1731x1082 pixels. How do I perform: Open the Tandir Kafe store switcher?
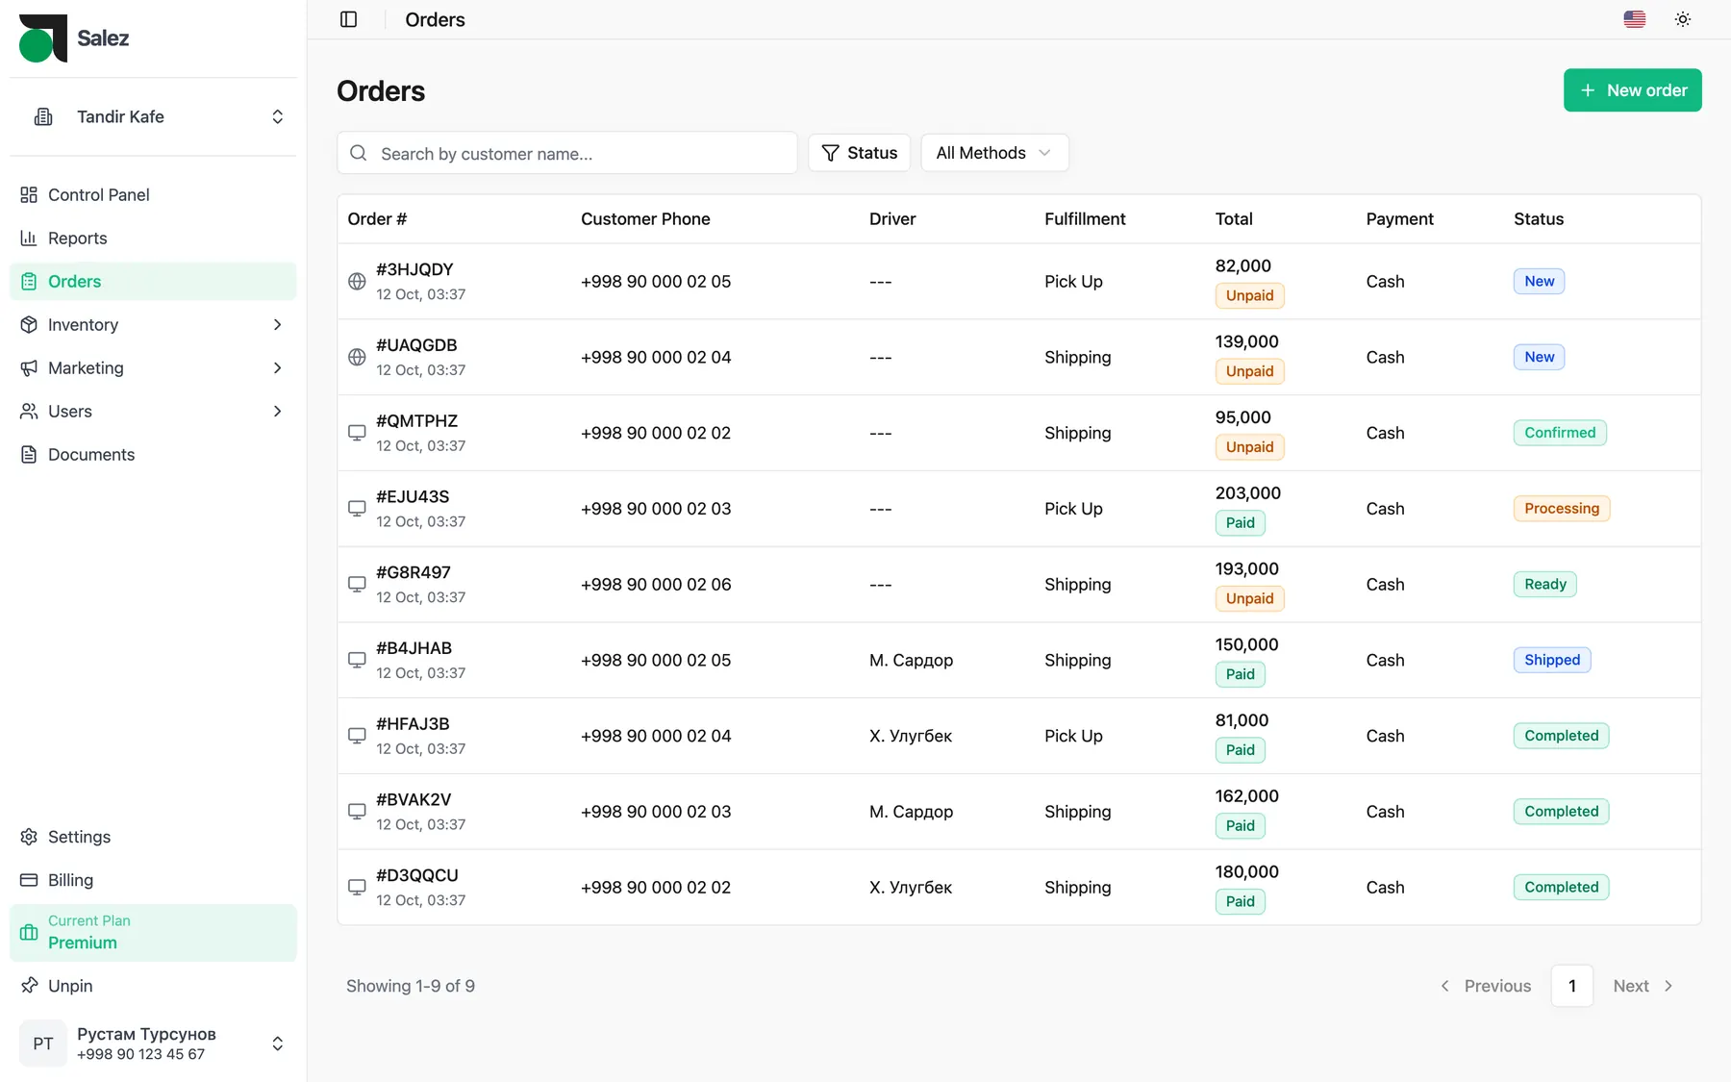tap(154, 116)
